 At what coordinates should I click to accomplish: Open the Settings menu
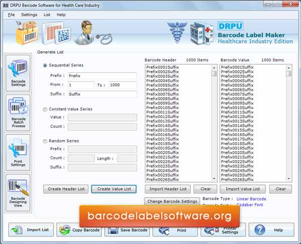point(29,15)
